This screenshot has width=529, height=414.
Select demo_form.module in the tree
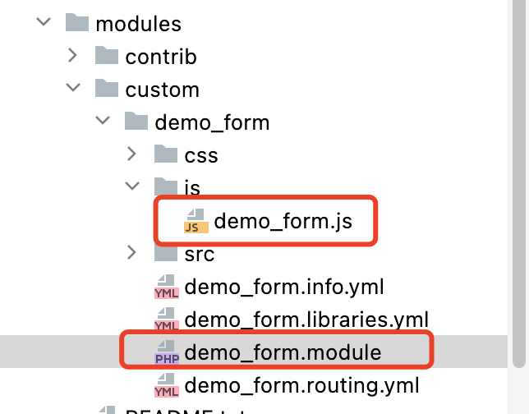pyautogui.click(x=283, y=353)
